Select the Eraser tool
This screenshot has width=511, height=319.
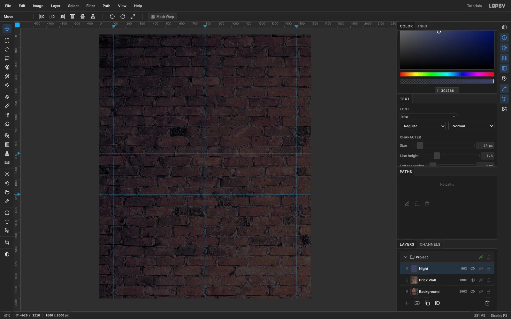coord(7,124)
